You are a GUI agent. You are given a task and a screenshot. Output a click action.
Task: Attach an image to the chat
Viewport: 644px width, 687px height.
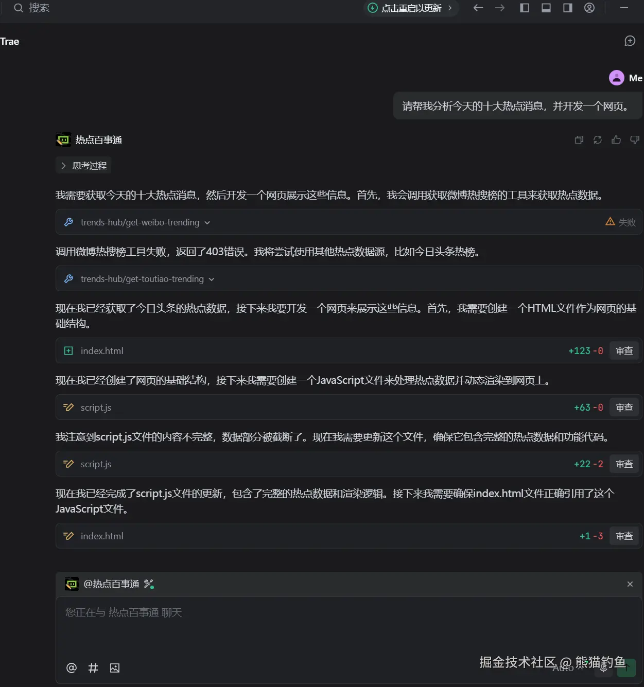click(115, 668)
